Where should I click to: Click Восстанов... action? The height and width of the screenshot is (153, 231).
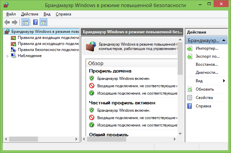207,64
